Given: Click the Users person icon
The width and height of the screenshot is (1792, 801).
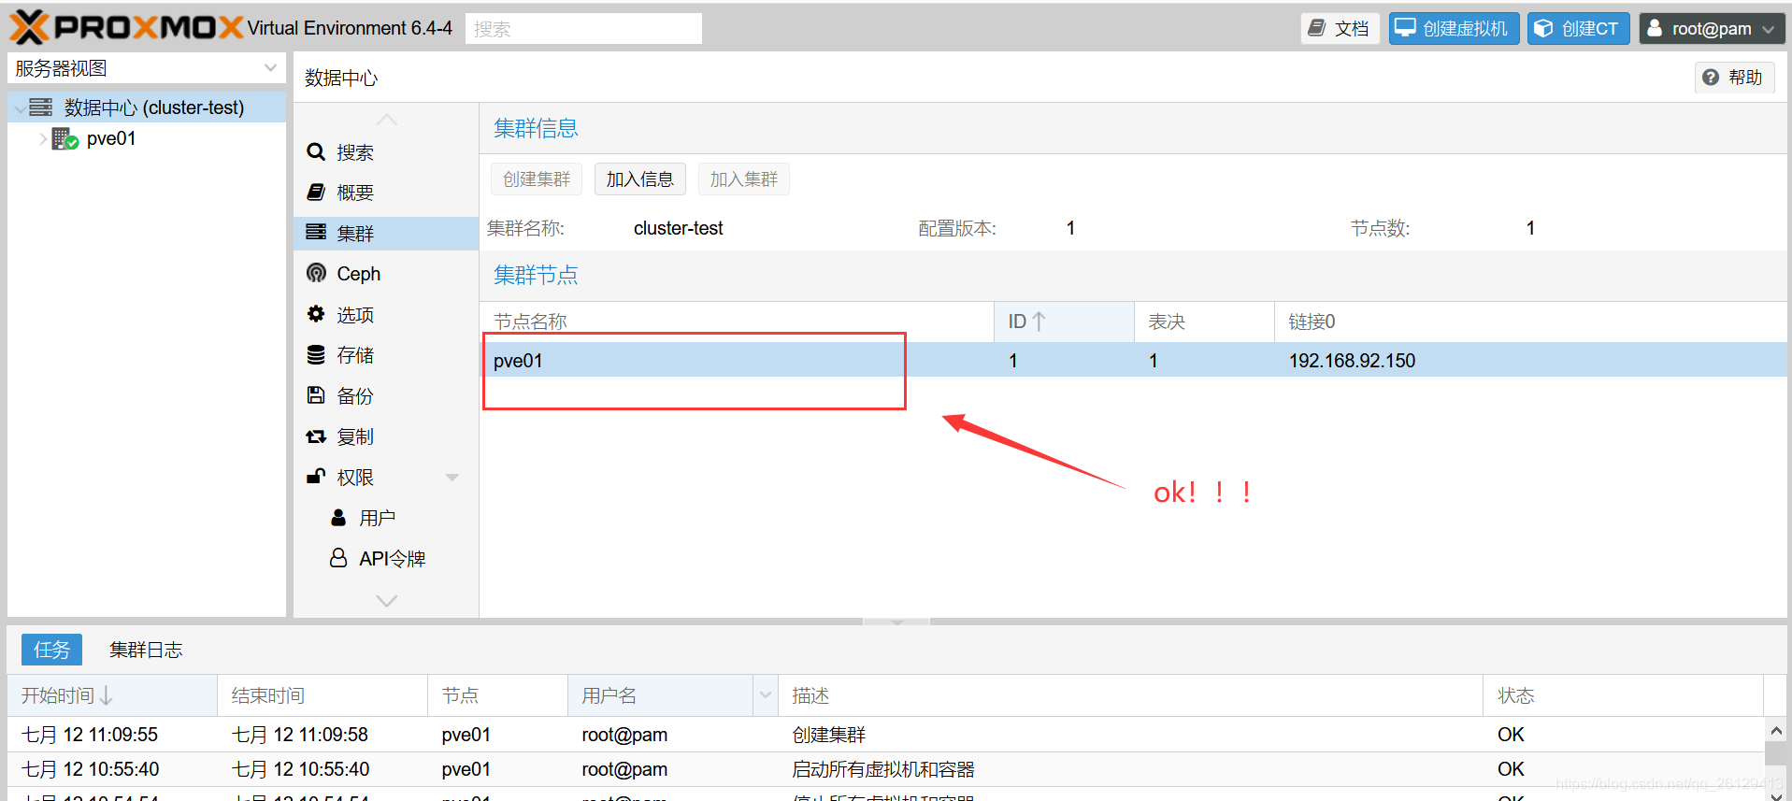Looking at the screenshot, I should 338,517.
